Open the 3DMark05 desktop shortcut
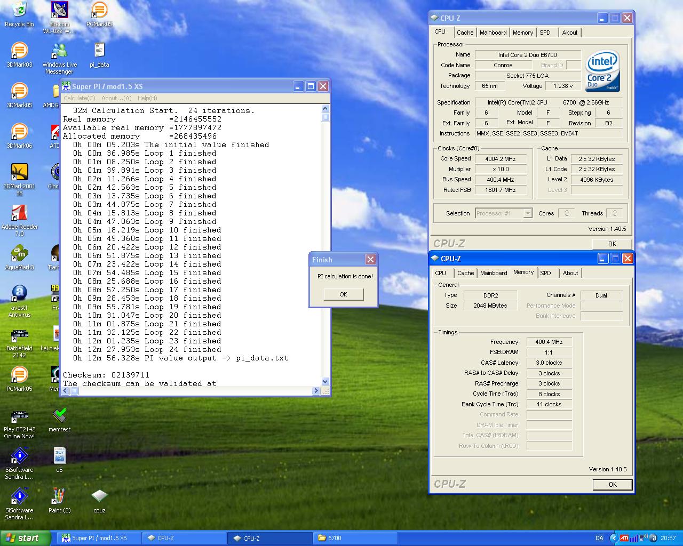This screenshot has width=683, height=546. pos(19,95)
